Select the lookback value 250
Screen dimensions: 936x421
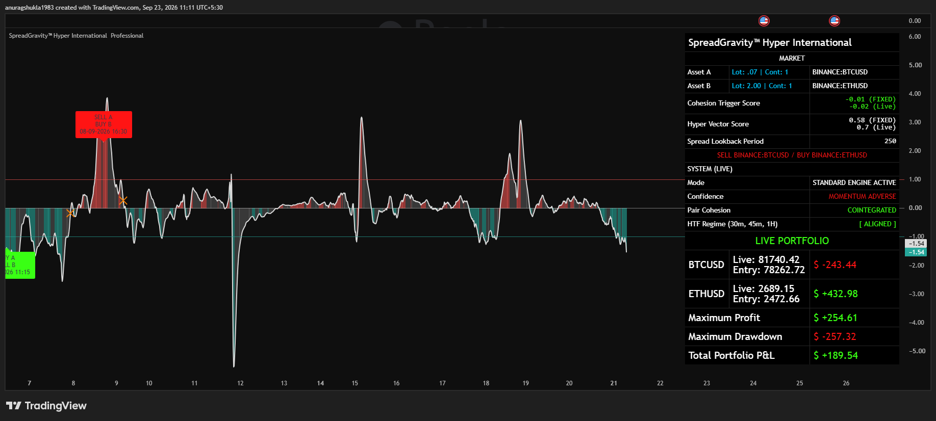tap(890, 141)
